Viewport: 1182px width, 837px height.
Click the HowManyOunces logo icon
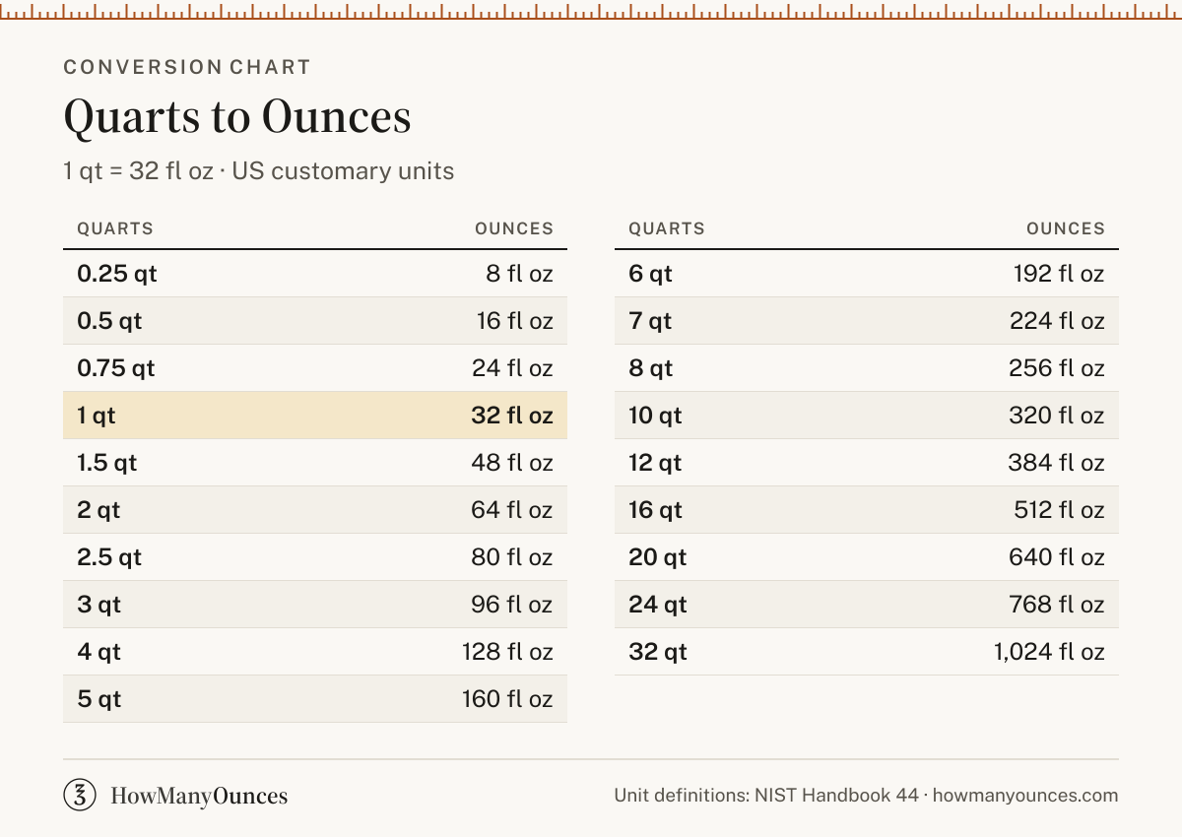coord(80,795)
